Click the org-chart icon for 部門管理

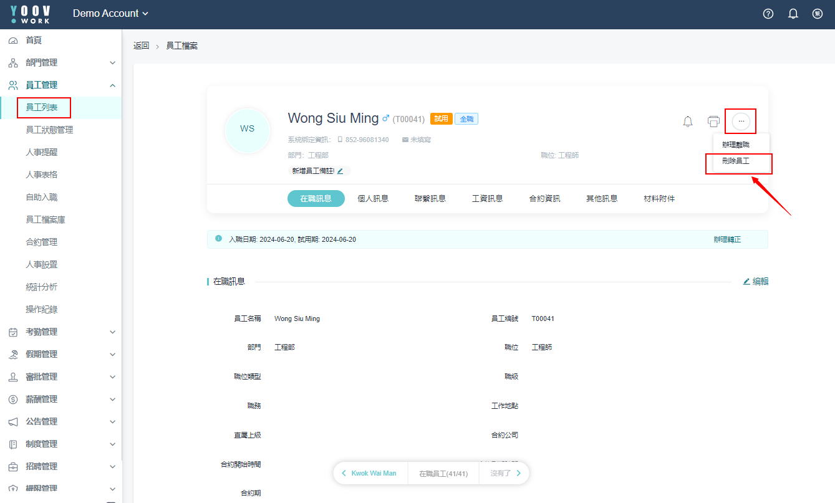tap(13, 63)
